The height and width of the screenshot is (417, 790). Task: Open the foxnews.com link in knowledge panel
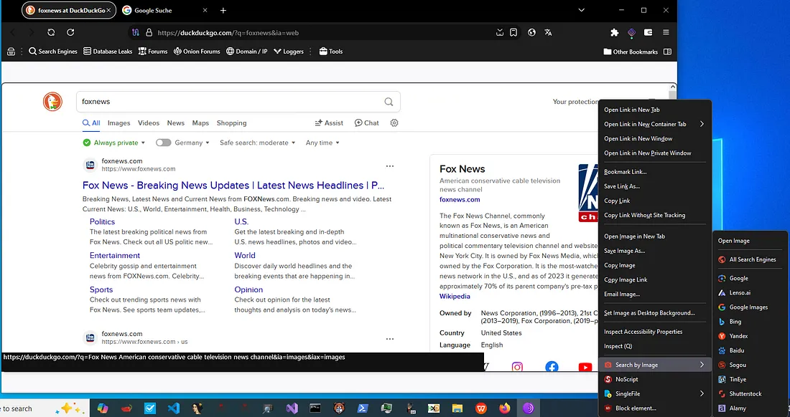(x=460, y=199)
